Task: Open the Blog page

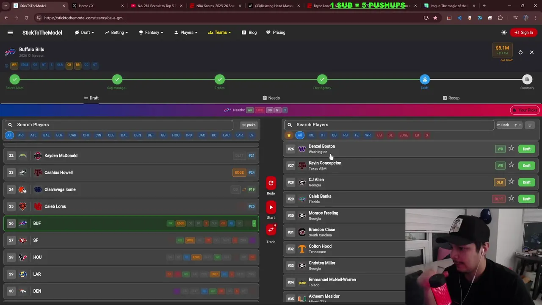Action: 249,33
